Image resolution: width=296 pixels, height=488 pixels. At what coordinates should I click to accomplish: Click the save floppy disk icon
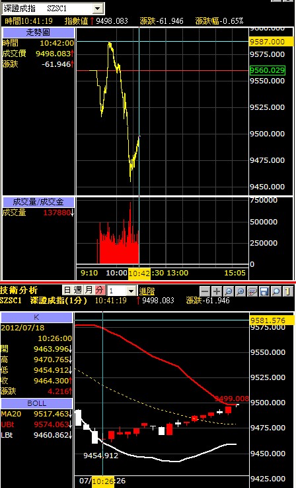(264, 291)
